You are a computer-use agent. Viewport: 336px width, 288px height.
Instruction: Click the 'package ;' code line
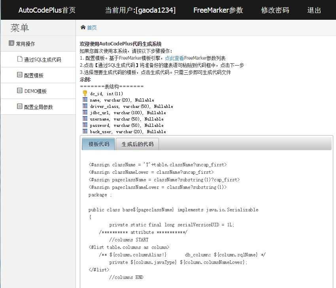(100, 195)
